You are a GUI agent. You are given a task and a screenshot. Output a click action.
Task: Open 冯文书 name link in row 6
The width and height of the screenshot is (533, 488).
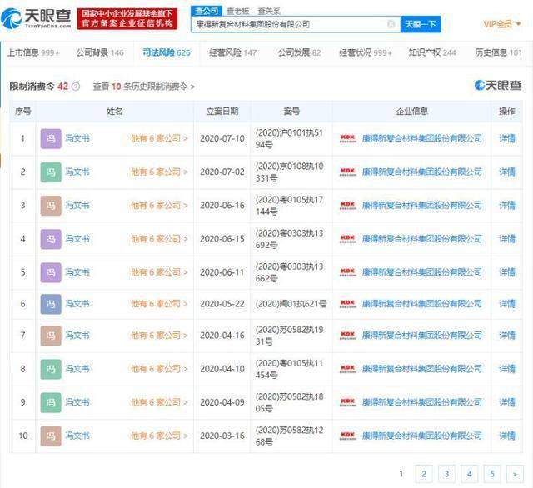tap(77, 304)
